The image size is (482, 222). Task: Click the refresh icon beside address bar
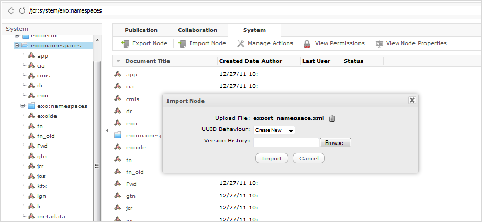(x=21, y=10)
